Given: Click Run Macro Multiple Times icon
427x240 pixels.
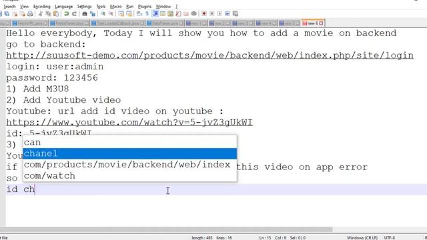Looking at the screenshot, I should pos(228,13).
